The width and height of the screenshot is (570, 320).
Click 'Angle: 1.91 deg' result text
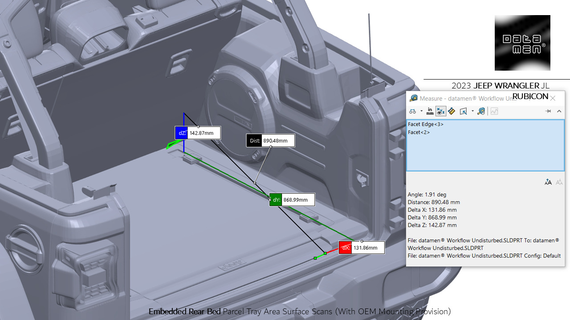pos(427,195)
